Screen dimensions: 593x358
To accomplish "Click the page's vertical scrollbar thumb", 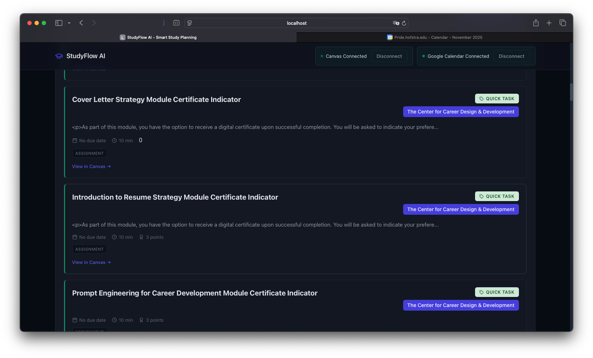I will point(571,92).
